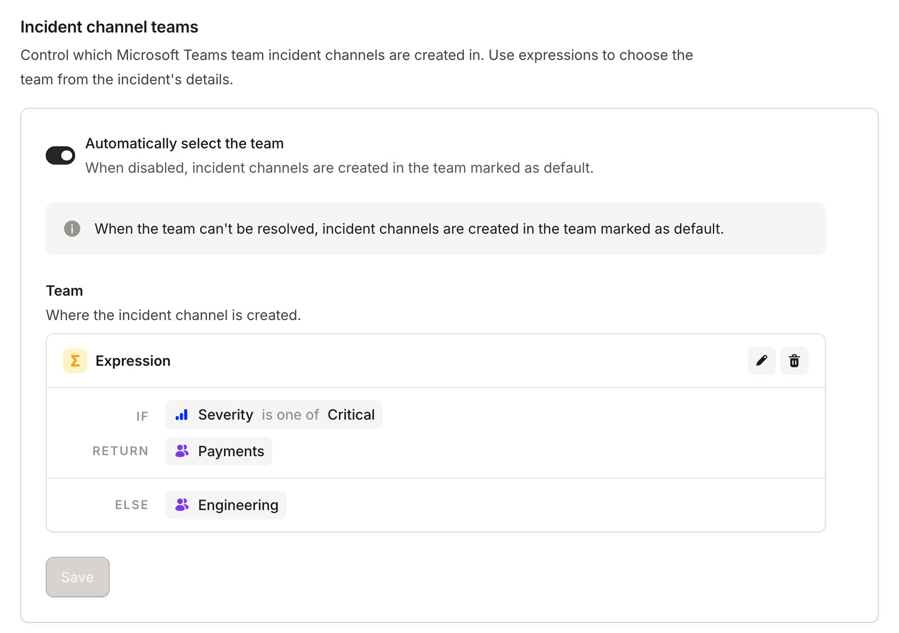This screenshot has width=899, height=633.
Task: Click the Incident channel teams heading
Action: click(x=109, y=26)
